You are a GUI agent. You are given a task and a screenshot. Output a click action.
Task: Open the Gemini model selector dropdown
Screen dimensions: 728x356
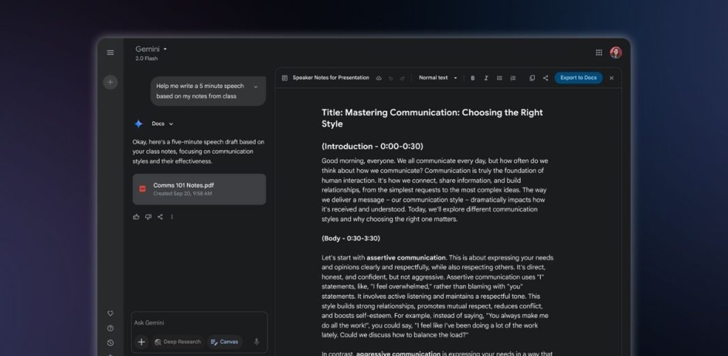[x=151, y=49]
